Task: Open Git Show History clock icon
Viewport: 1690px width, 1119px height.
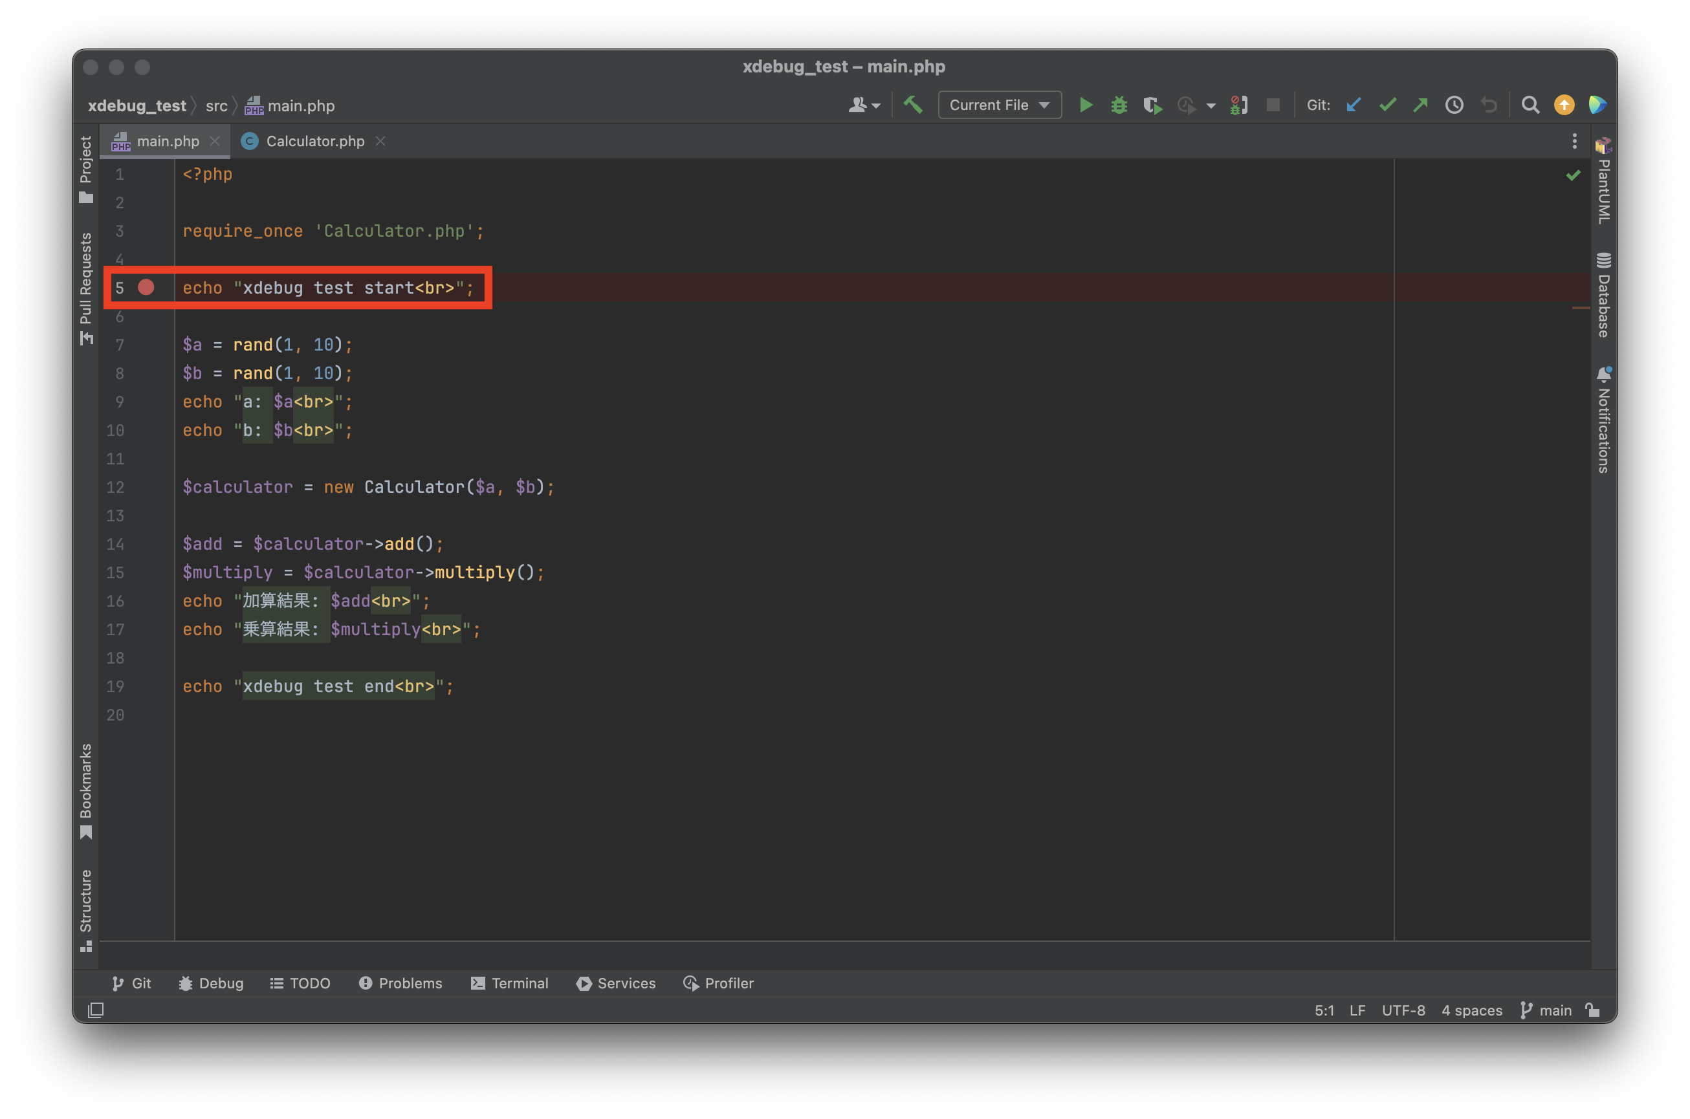Action: (x=1454, y=105)
